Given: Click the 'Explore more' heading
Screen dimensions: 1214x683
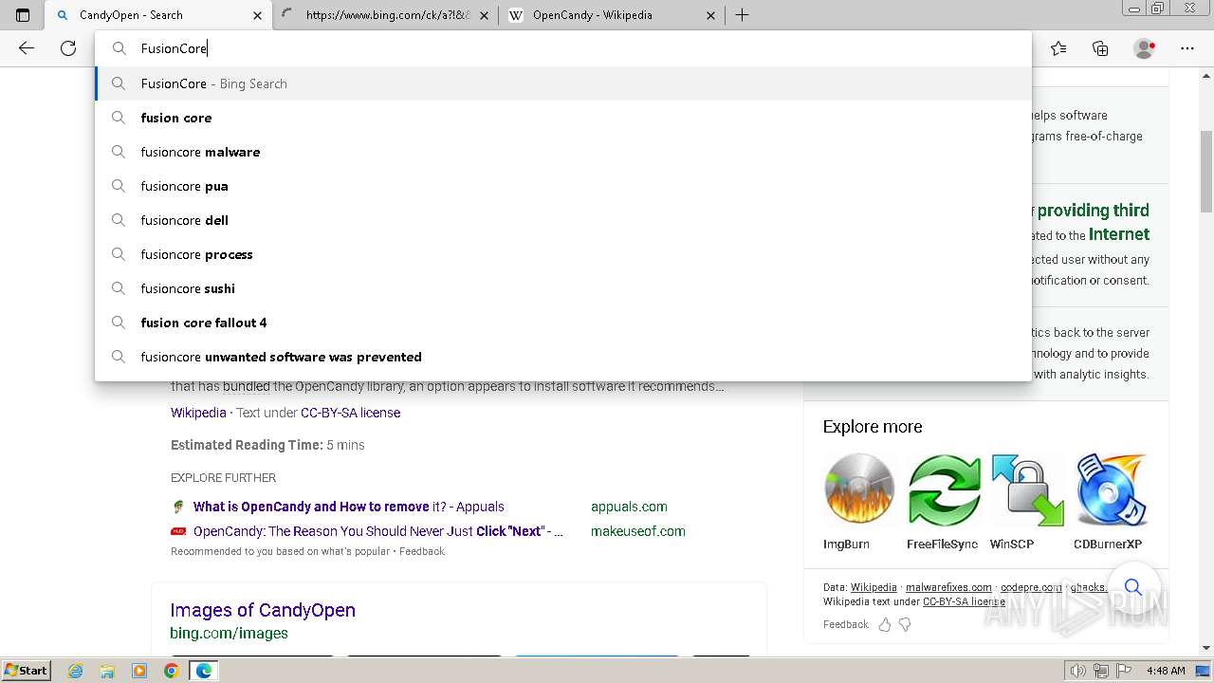Looking at the screenshot, I should 873,427.
